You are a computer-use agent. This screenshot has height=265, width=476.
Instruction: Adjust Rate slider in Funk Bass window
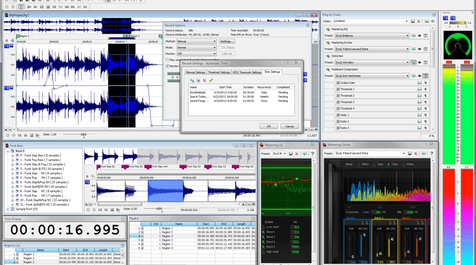159,208
